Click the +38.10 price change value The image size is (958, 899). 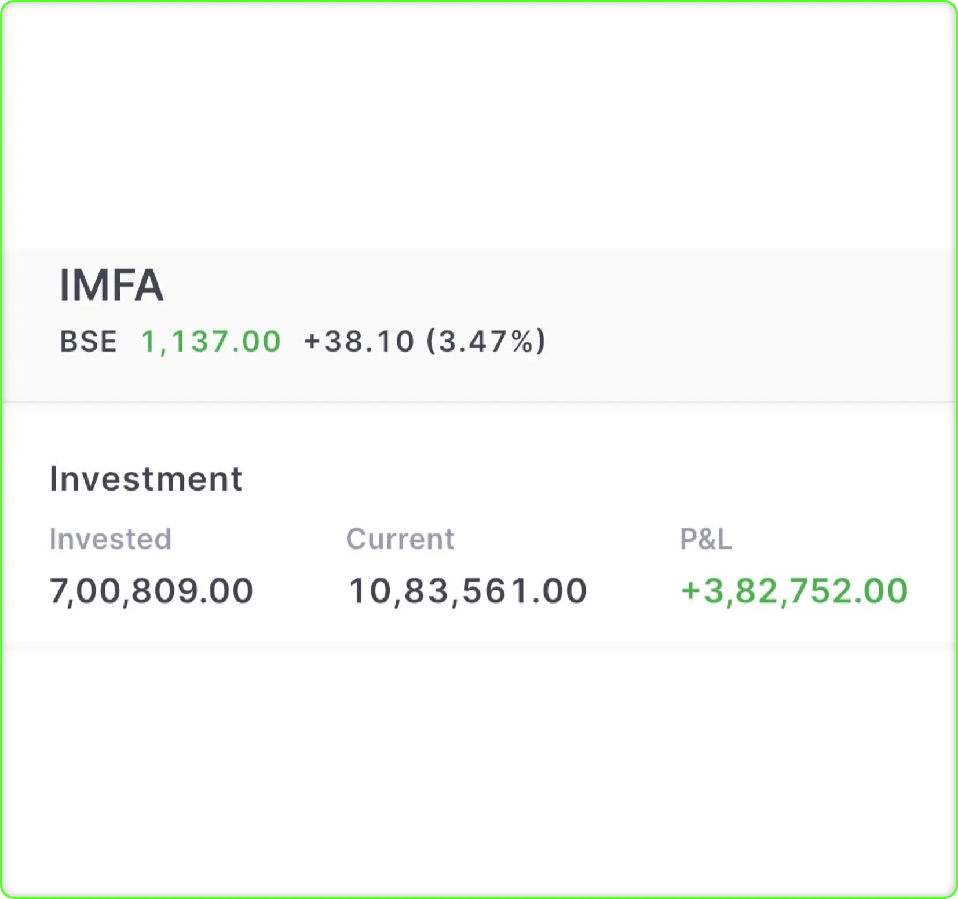tap(359, 341)
